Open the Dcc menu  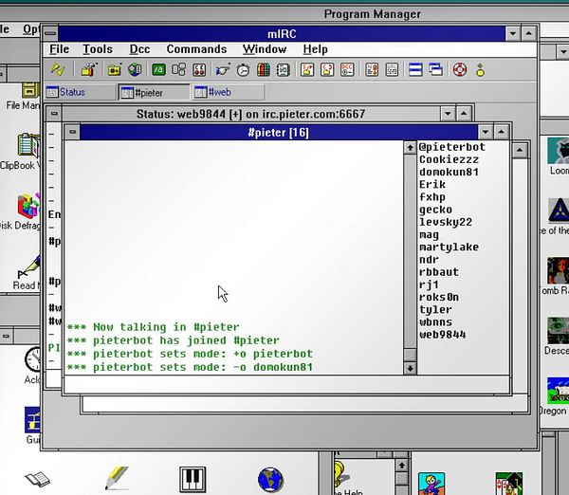(x=139, y=49)
